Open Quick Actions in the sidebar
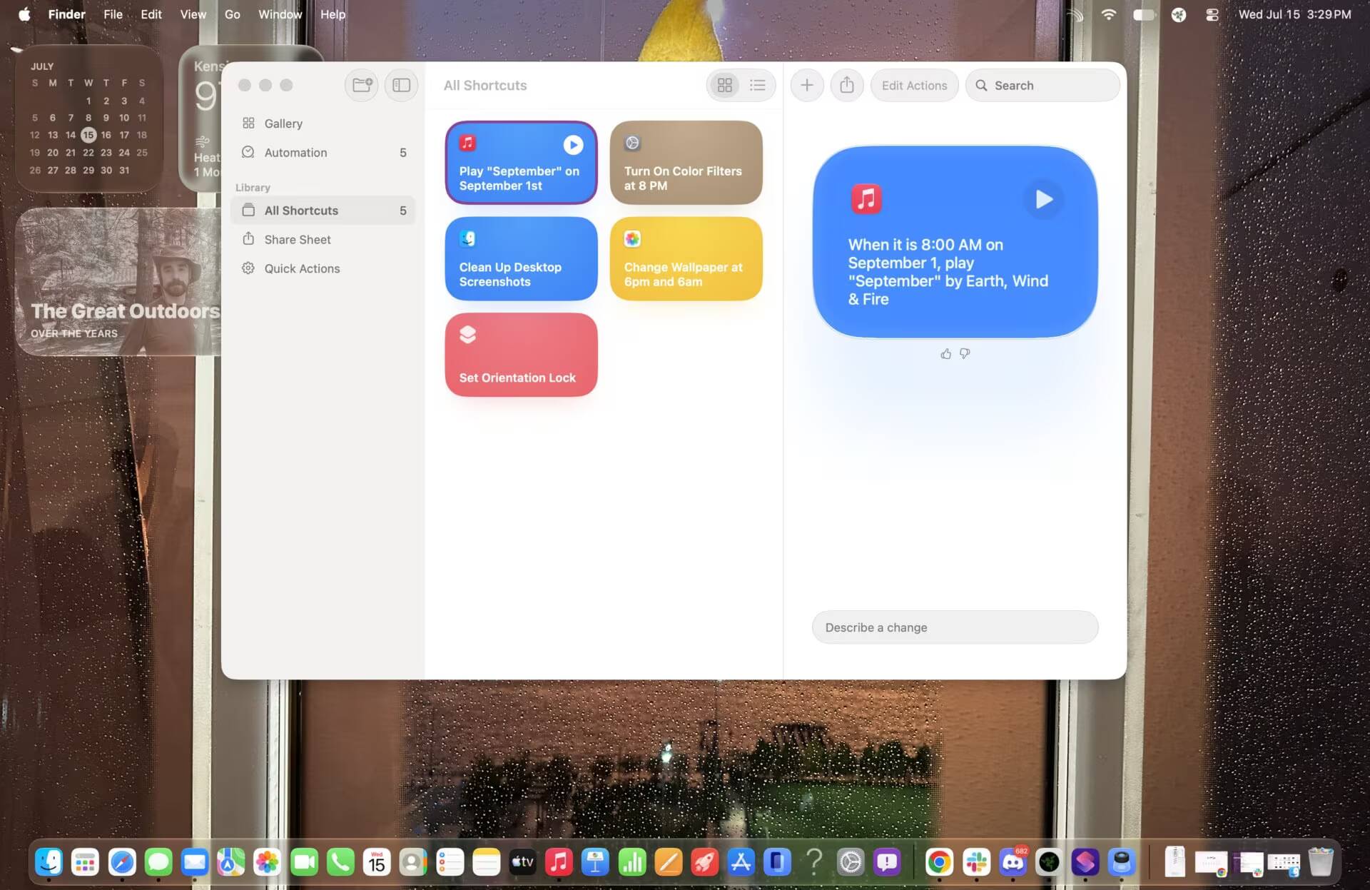The width and height of the screenshot is (1370, 890). [x=323, y=268]
